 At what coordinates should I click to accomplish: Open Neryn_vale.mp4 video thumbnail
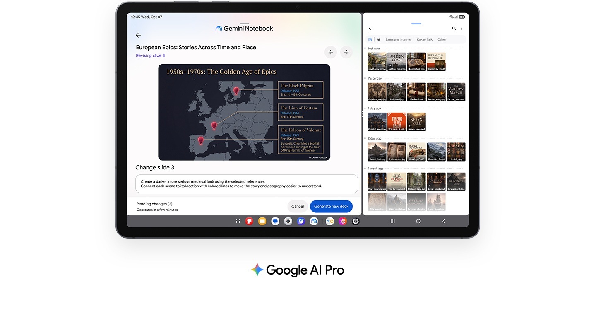(x=416, y=122)
